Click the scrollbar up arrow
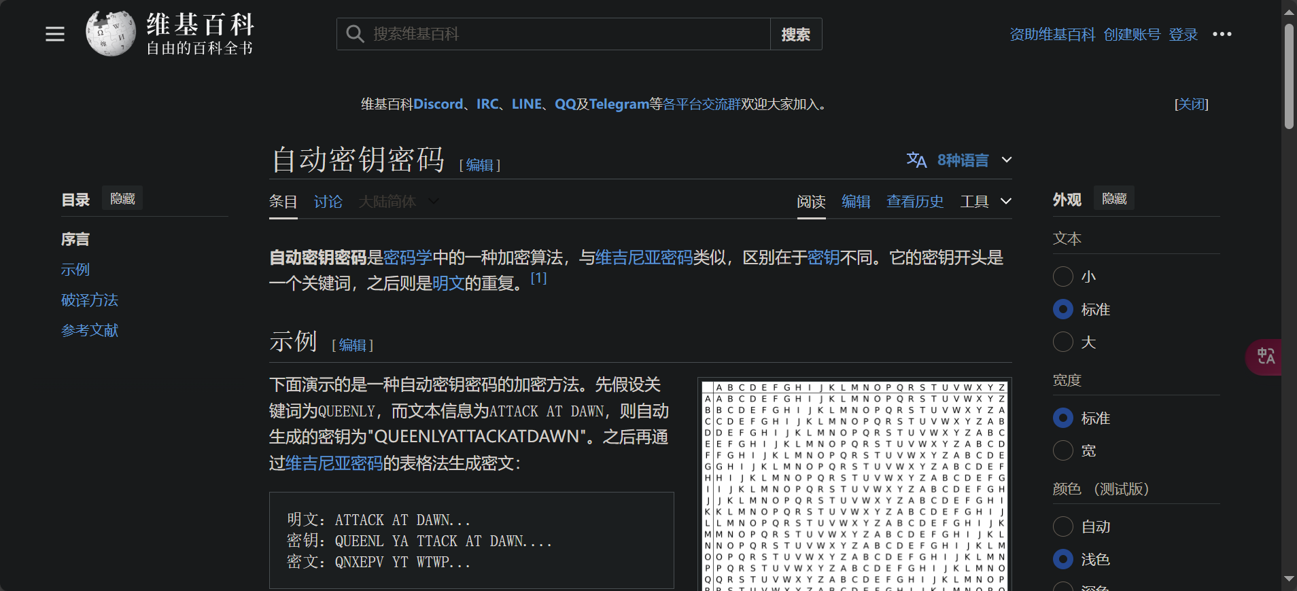This screenshot has height=591, width=1297. (1289, 12)
